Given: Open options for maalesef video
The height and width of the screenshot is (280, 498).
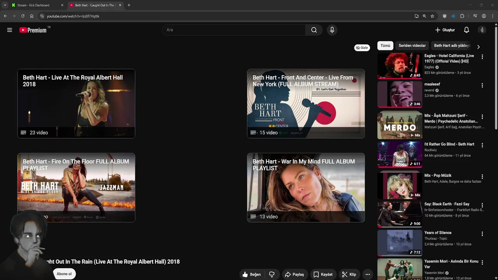Looking at the screenshot, I should pyautogui.click(x=482, y=86).
